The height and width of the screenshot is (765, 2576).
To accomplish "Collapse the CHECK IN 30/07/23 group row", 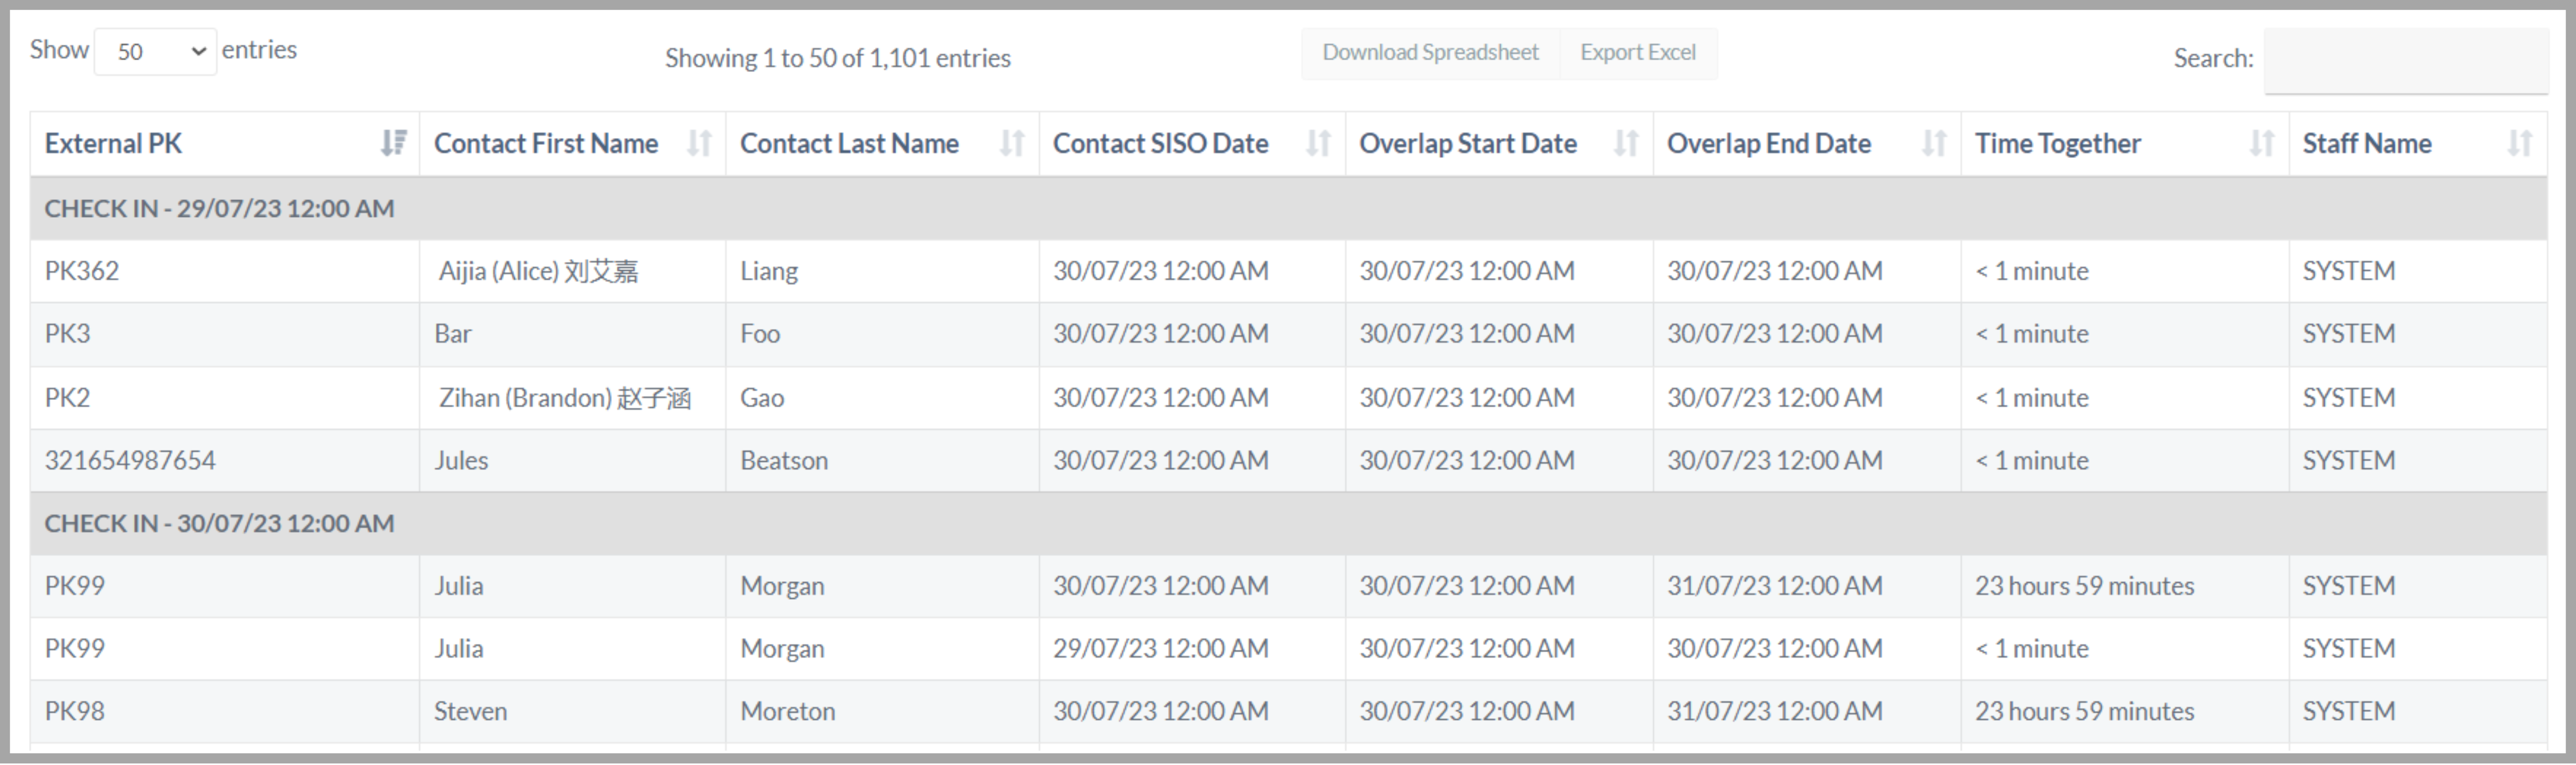I will (x=219, y=524).
